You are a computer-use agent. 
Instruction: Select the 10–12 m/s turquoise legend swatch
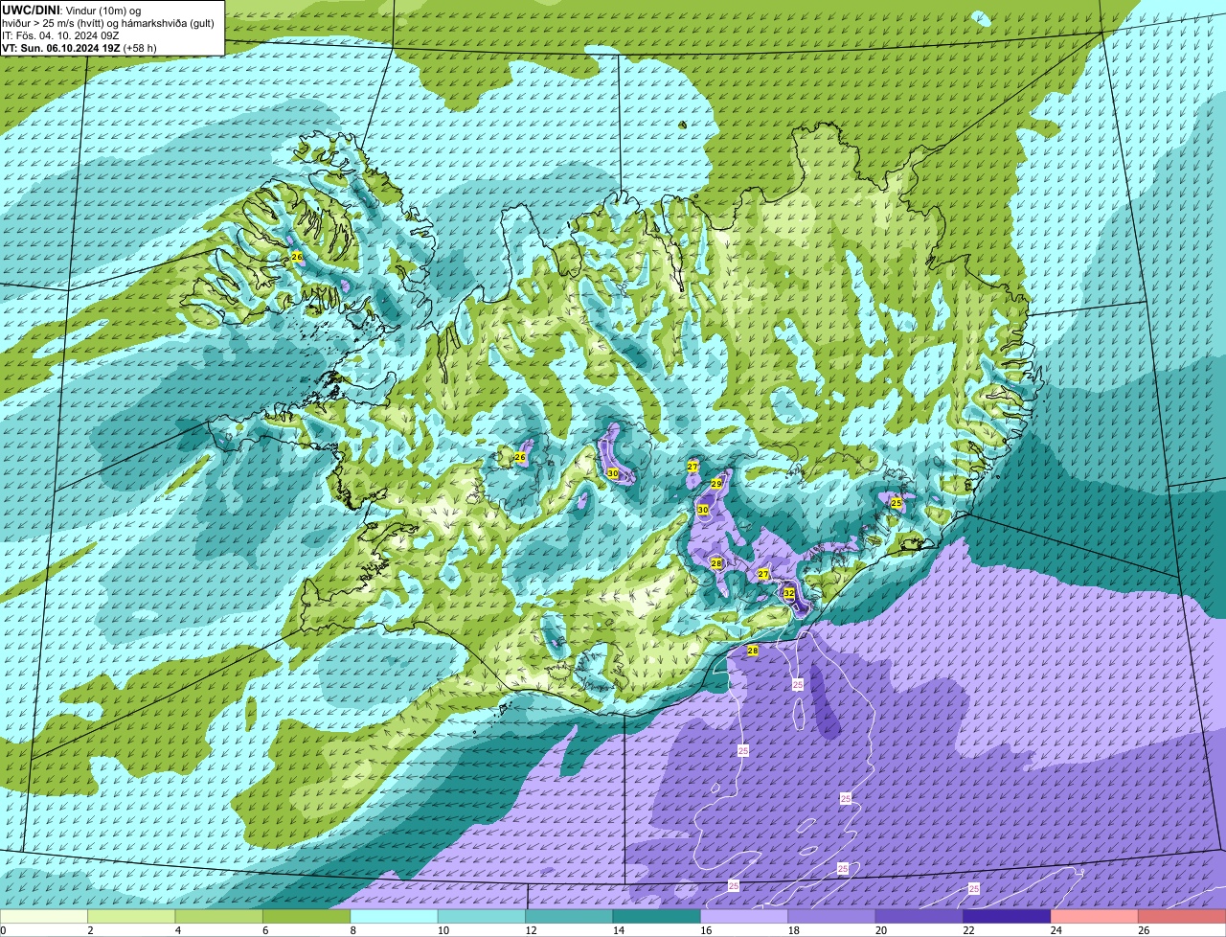482,917
